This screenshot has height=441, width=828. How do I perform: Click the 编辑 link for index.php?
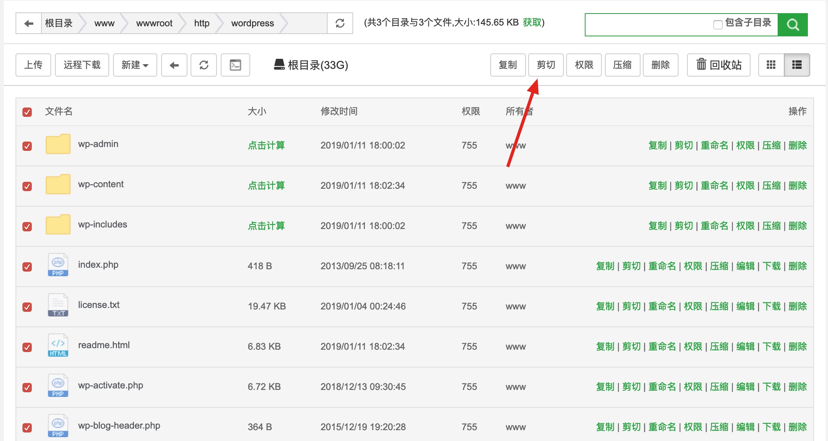click(745, 266)
